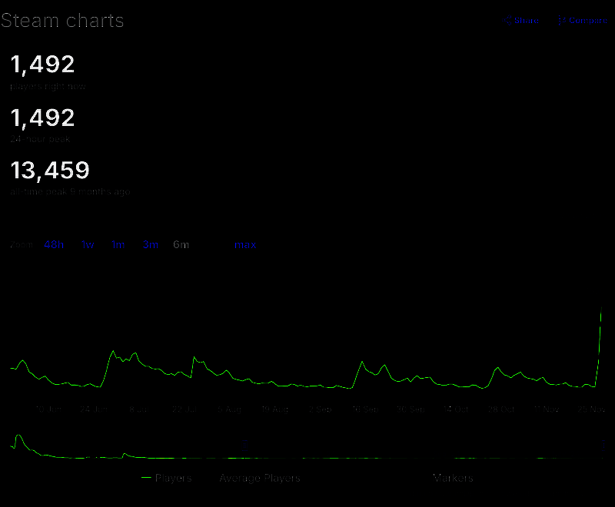Viewport: 615px width, 507px height.
Task: Select the 1m zoom range
Action: tap(118, 244)
